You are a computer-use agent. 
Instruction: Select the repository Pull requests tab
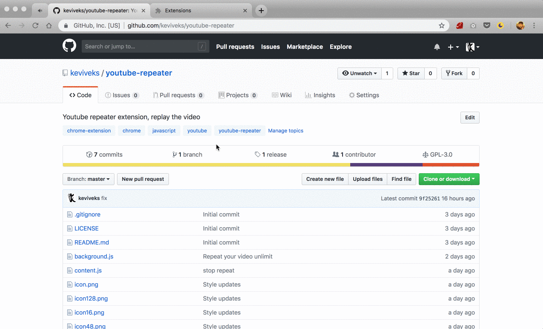point(179,95)
